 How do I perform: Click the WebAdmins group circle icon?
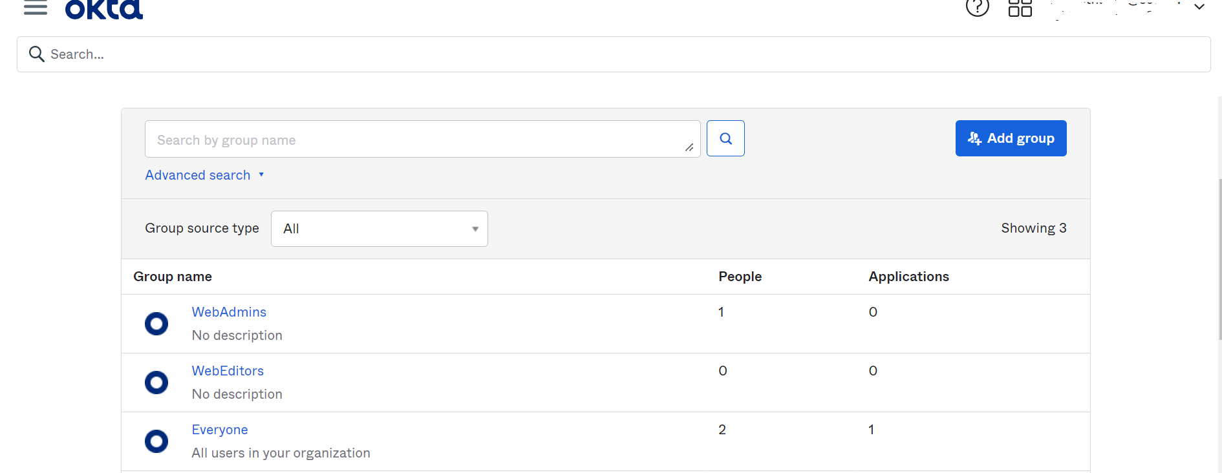pyautogui.click(x=156, y=324)
